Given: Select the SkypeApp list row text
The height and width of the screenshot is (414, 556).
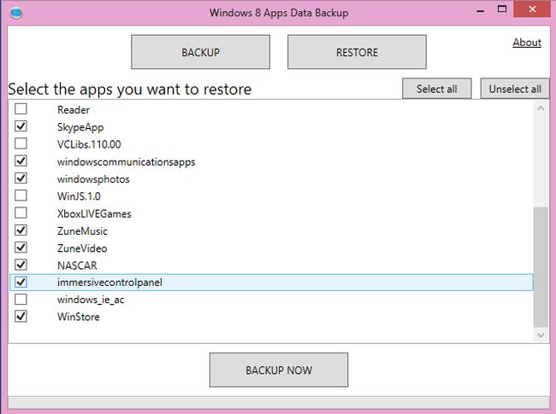Looking at the screenshot, I should (x=80, y=127).
